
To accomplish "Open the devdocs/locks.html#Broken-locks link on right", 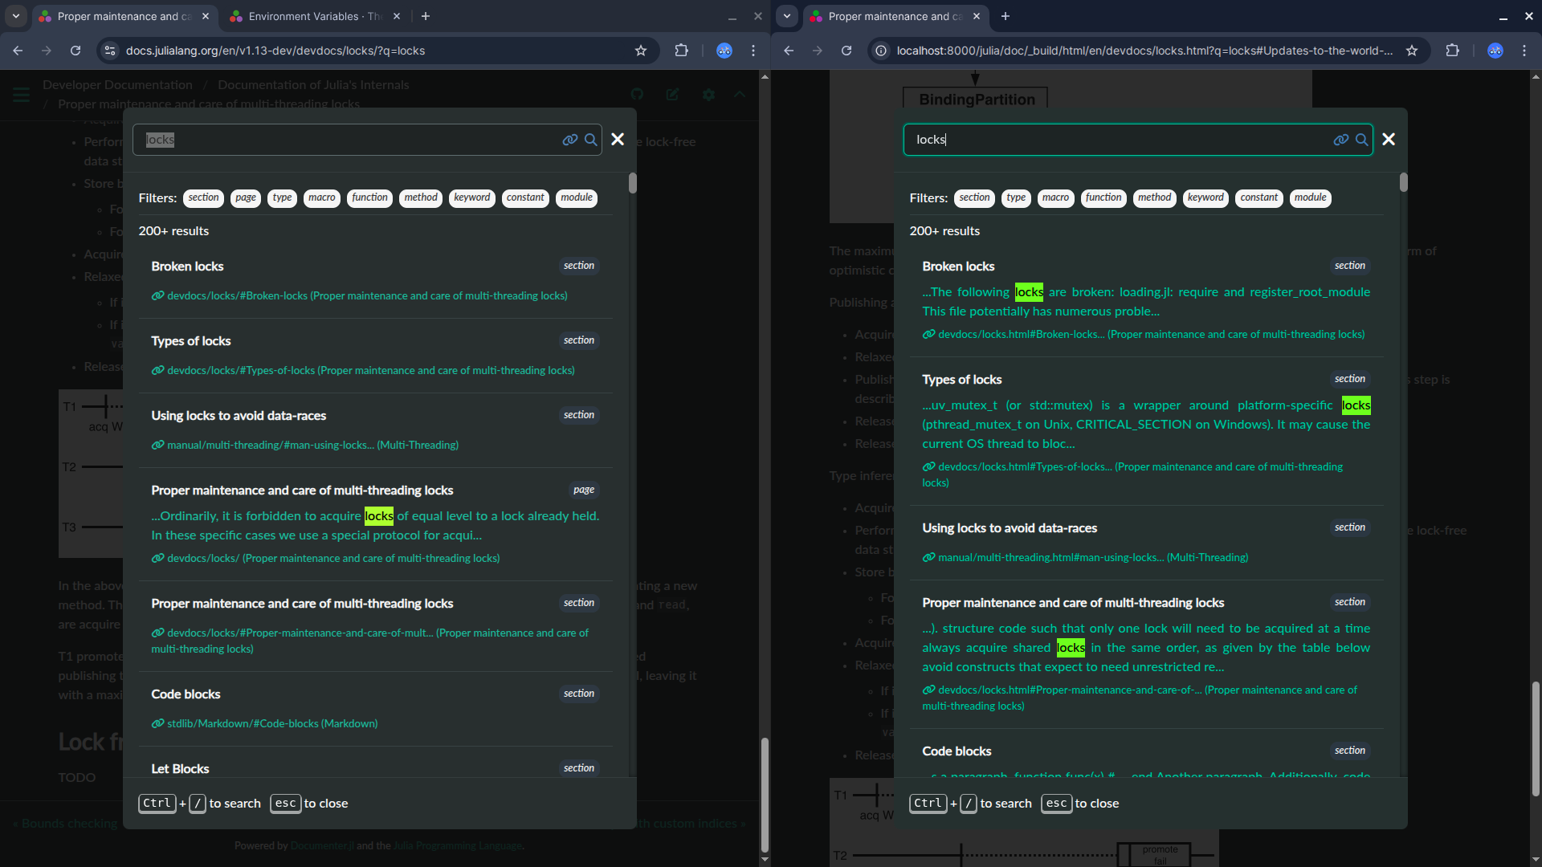I will pos(1020,335).
